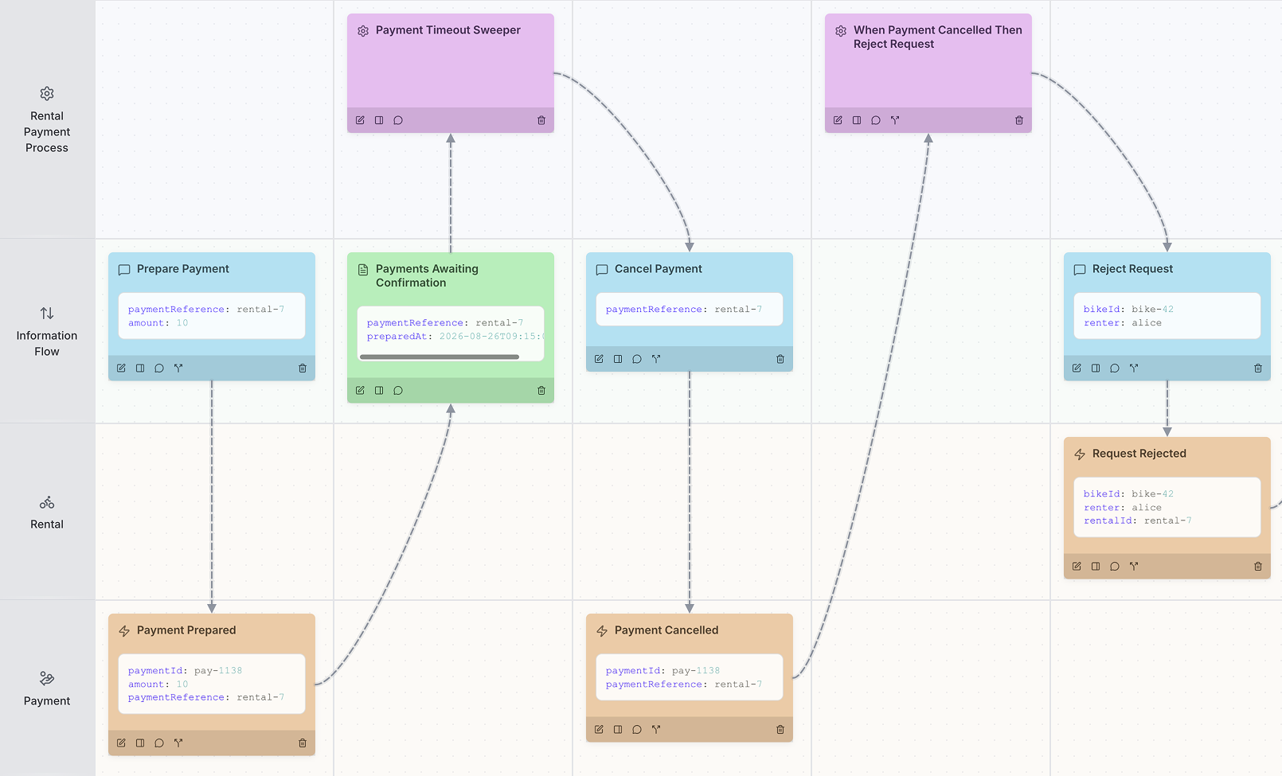The image size is (1282, 776).
Task: Click the branch icon on Reject Request
Action: coord(1134,369)
